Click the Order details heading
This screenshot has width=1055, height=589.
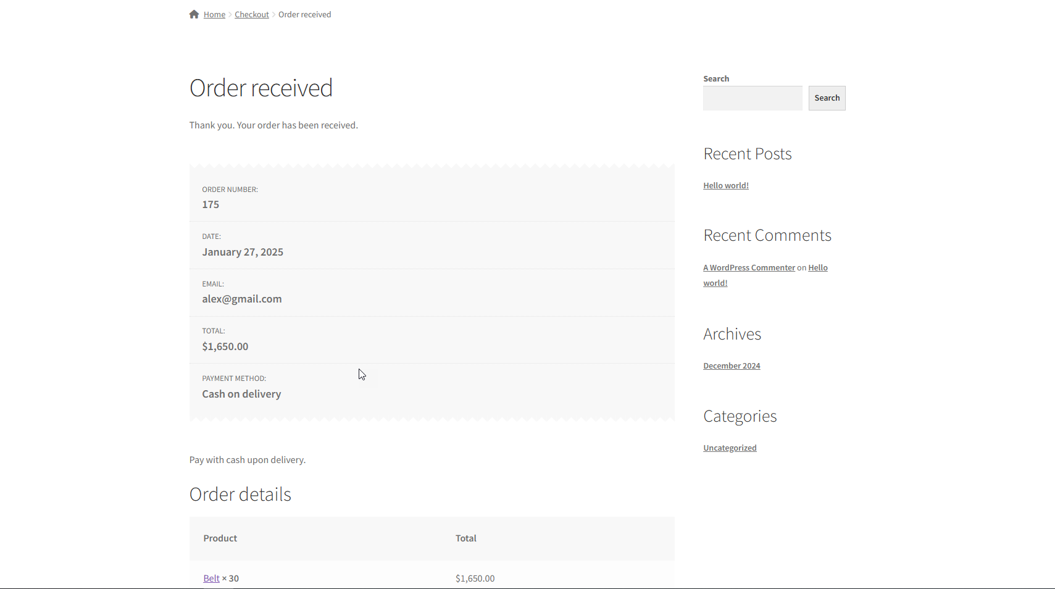(240, 495)
